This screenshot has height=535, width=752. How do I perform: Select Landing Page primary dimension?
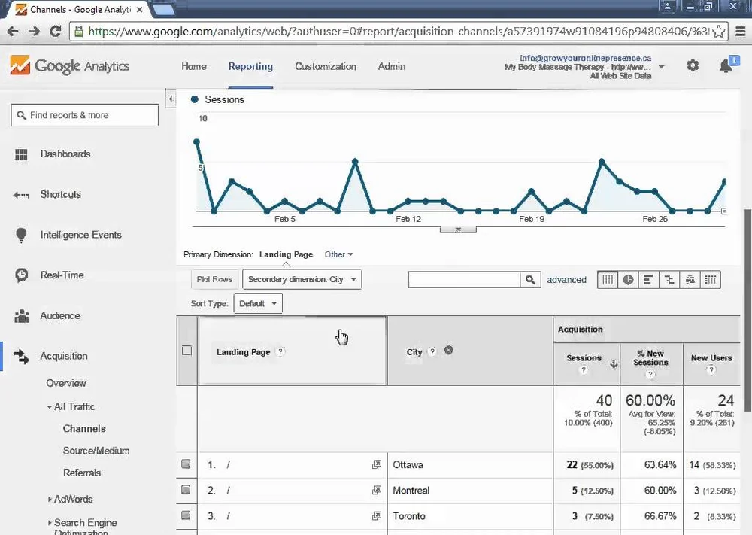pos(286,254)
